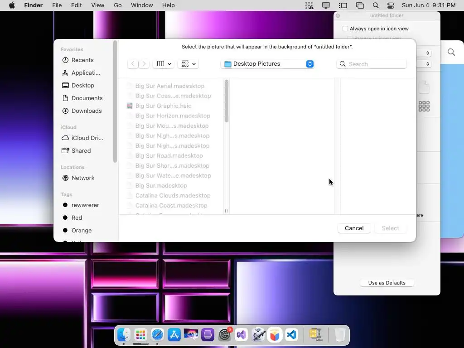Open the HD wallpaper app in the Dock
Viewport: 464px width, 348px height.
(x=191, y=335)
